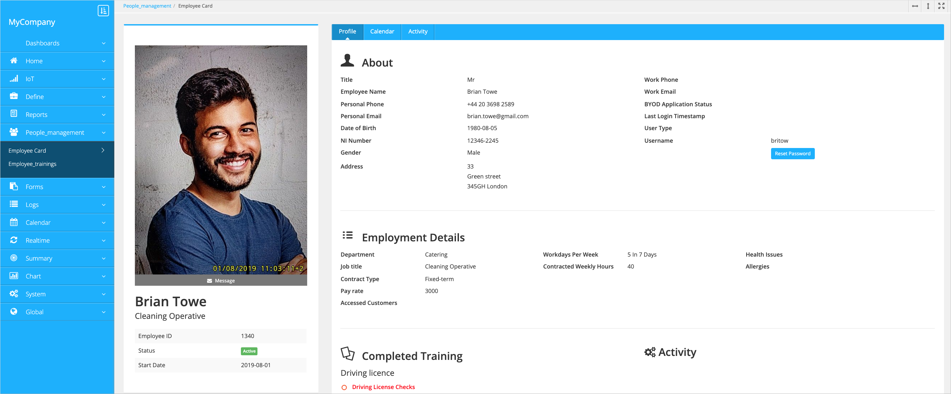Image resolution: width=951 pixels, height=394 pixels.
Task: Click the IoT signal bars icon
Action: [14, 78]
